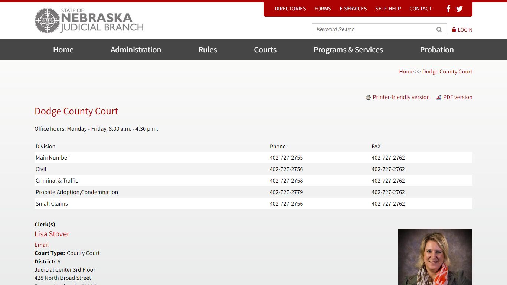Viewport: 507px width, 285px height.
Task: Open the FORMS menu
Action: coord(323,9)
